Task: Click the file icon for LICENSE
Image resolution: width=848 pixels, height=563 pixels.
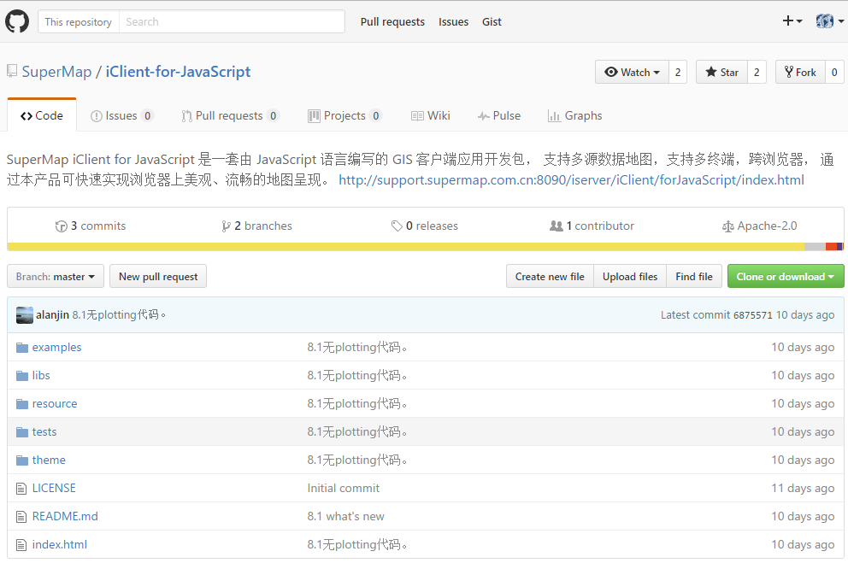Action: click(21, 489)
